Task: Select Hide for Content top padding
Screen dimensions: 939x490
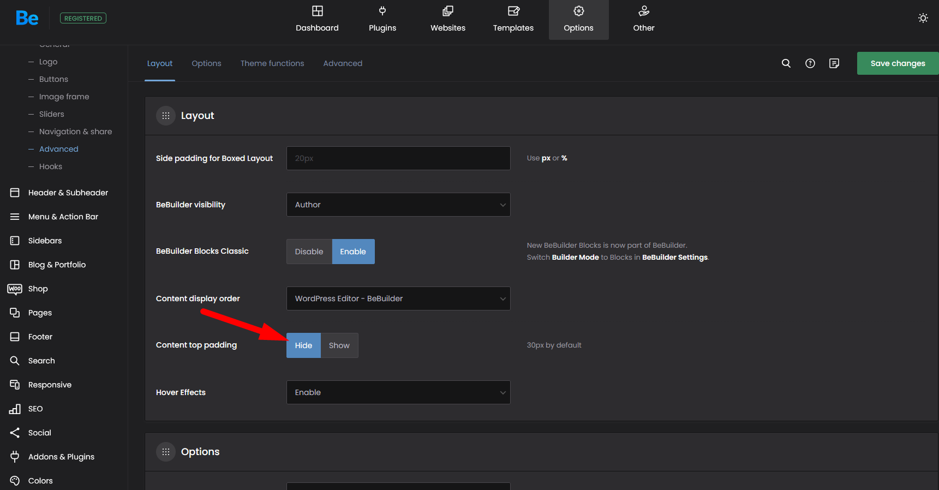Action: [x=303, y=345]
